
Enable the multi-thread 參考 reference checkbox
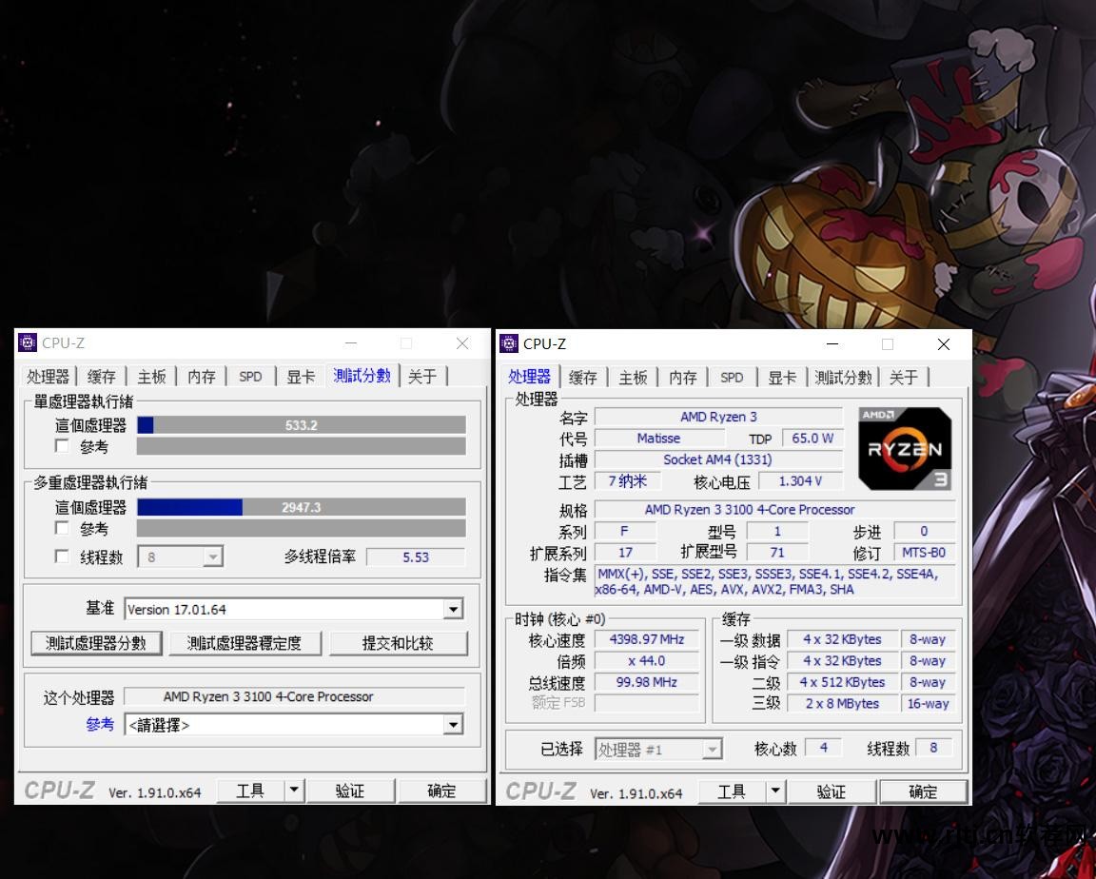click(62, 528)
